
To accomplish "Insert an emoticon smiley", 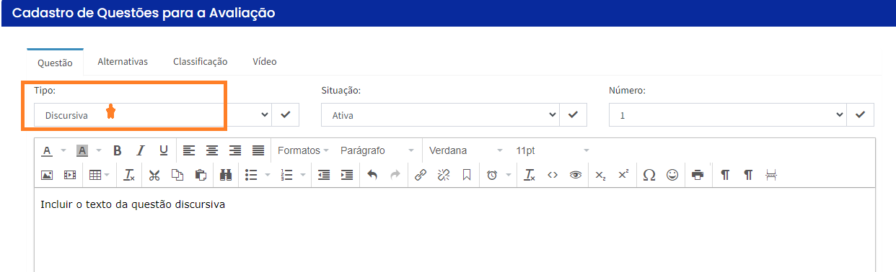I will point(672,175).
